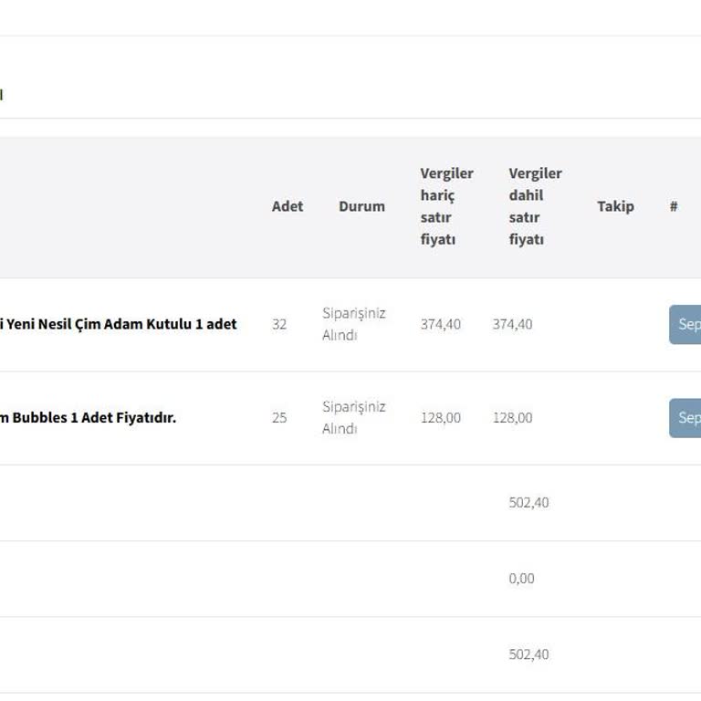Click the Çim Adam Kutulu product link
701x701 pixels.
(119, 324)
